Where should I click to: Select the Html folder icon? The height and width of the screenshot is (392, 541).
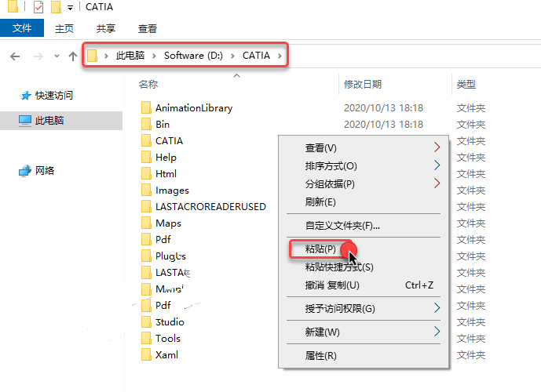(x=146, y=173)
